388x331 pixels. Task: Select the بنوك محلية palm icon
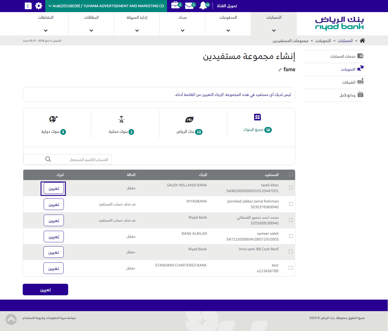(x=121, y=119)
